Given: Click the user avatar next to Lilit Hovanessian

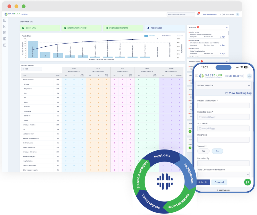Looking at the screenshot, I should click(238, 14).
